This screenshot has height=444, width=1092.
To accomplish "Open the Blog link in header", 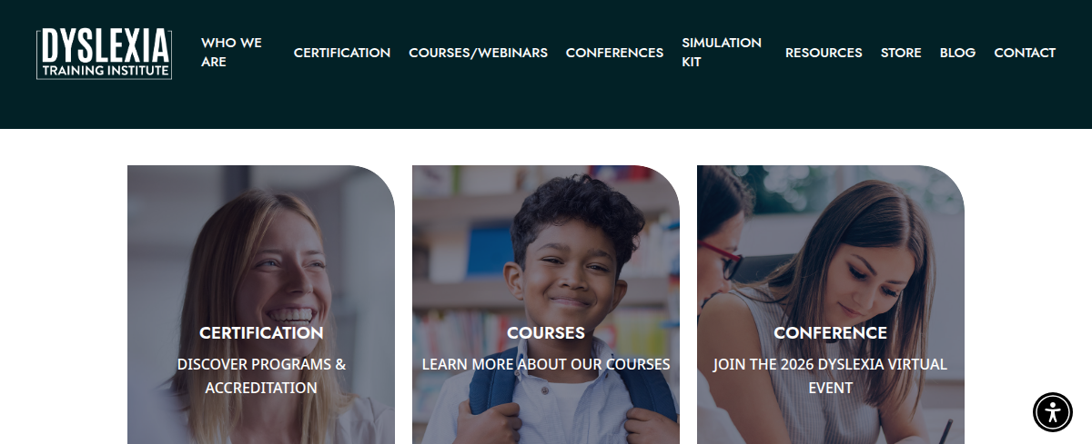I will click(957, 53).
